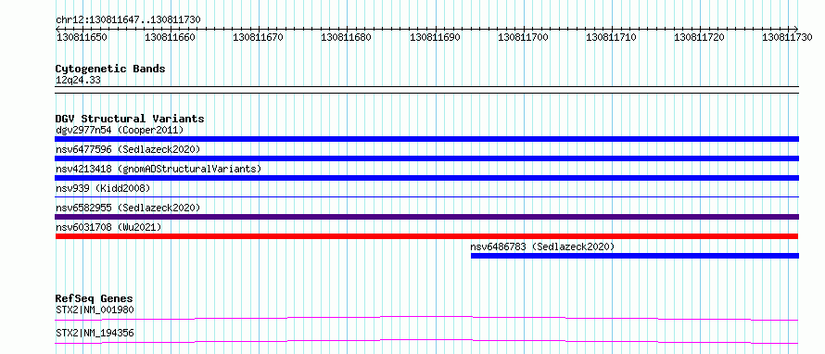
Task: Click the STX2|NM_001980 gene label
Action: 95,310
